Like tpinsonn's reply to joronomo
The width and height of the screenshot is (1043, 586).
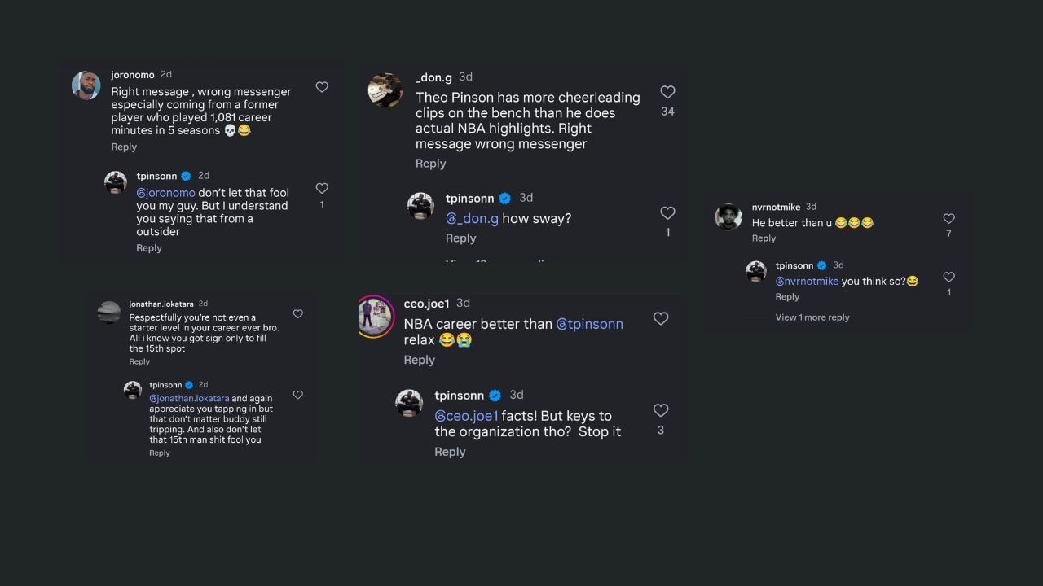click(322, 188)
